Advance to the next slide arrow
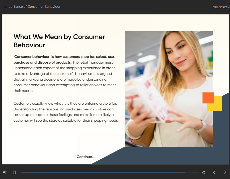 click(225, 172)
